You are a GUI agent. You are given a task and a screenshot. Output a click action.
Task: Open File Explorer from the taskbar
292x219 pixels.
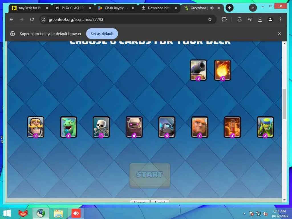pos(58,213)
